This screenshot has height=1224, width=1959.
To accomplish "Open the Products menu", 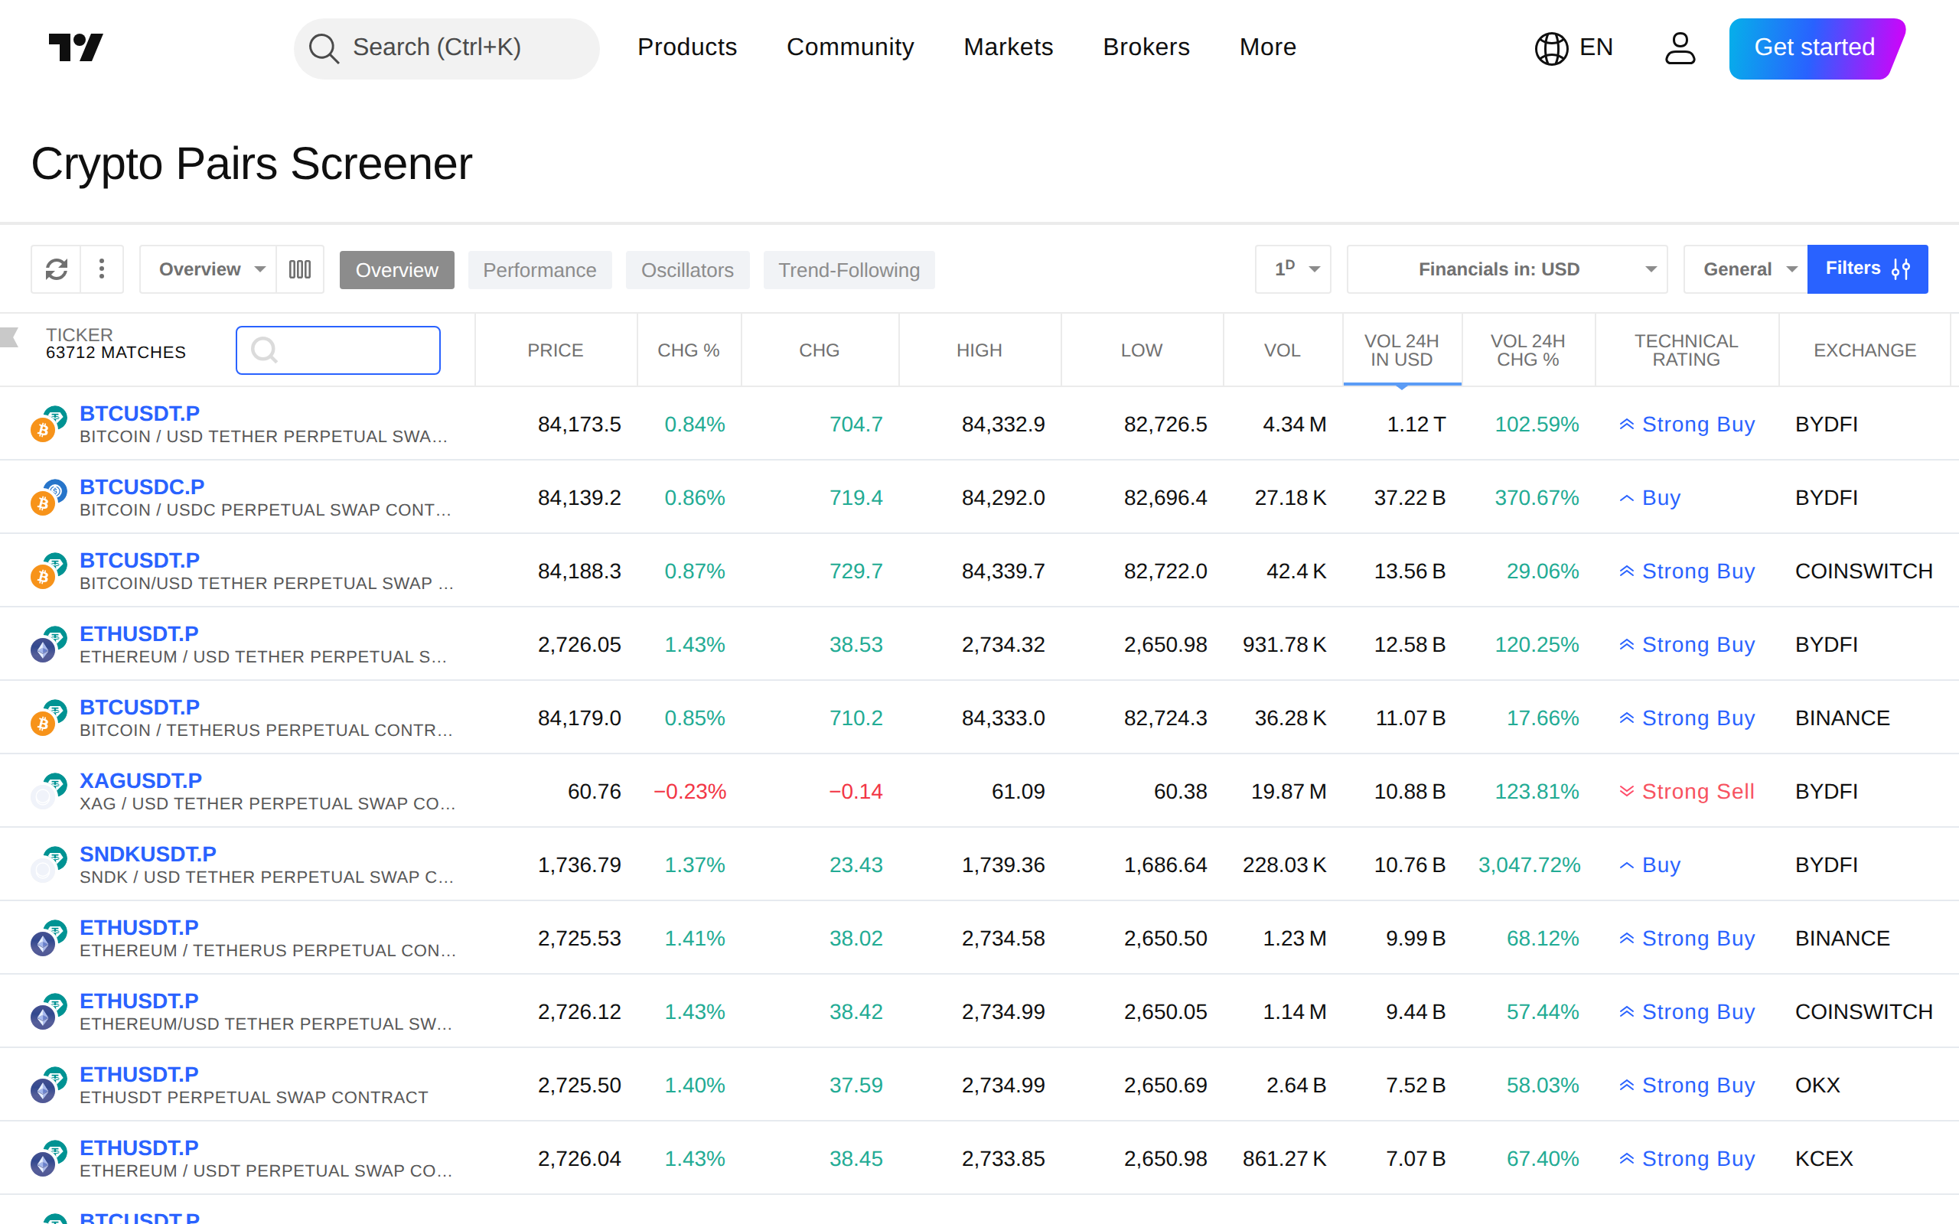I will (x=686, y=47).
